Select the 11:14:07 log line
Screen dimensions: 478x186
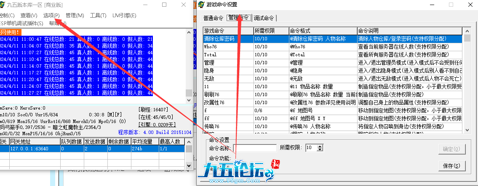[x=76, y=66]
